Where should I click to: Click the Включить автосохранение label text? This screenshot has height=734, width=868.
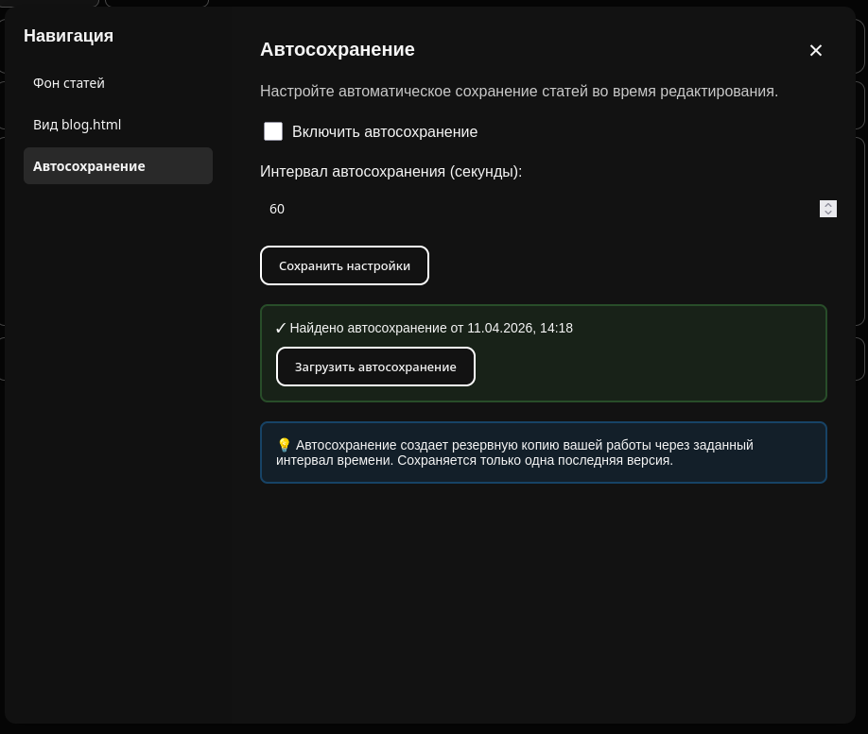[384, 132]
